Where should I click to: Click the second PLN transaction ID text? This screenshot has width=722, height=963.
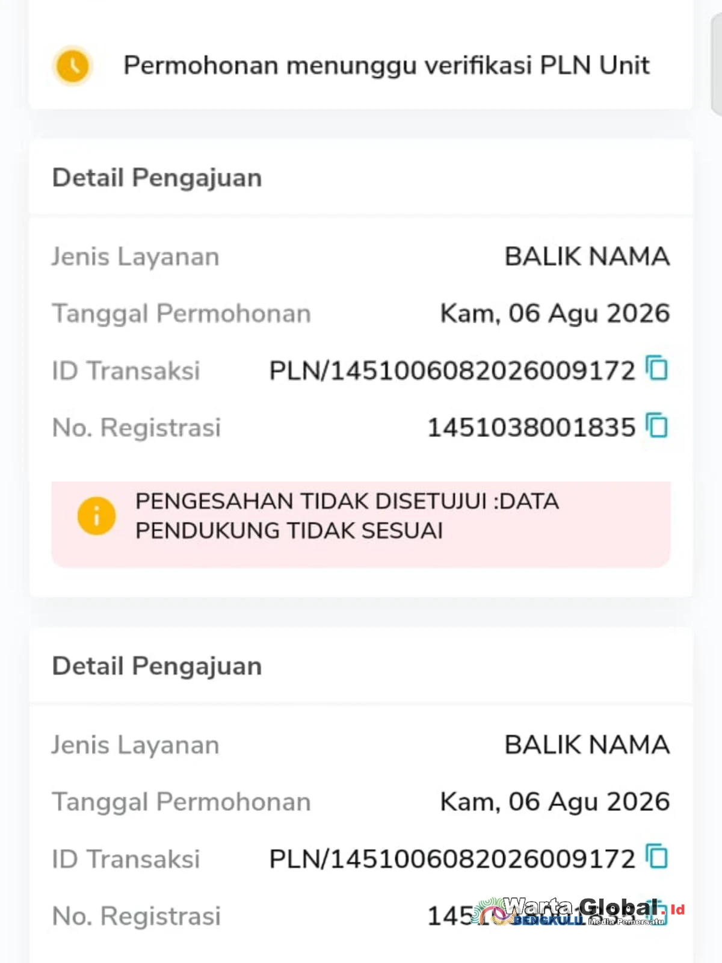(452, 859)
